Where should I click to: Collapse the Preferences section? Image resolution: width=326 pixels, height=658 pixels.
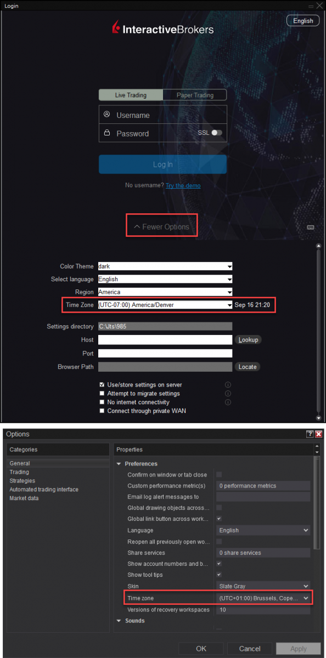(120, 464)
